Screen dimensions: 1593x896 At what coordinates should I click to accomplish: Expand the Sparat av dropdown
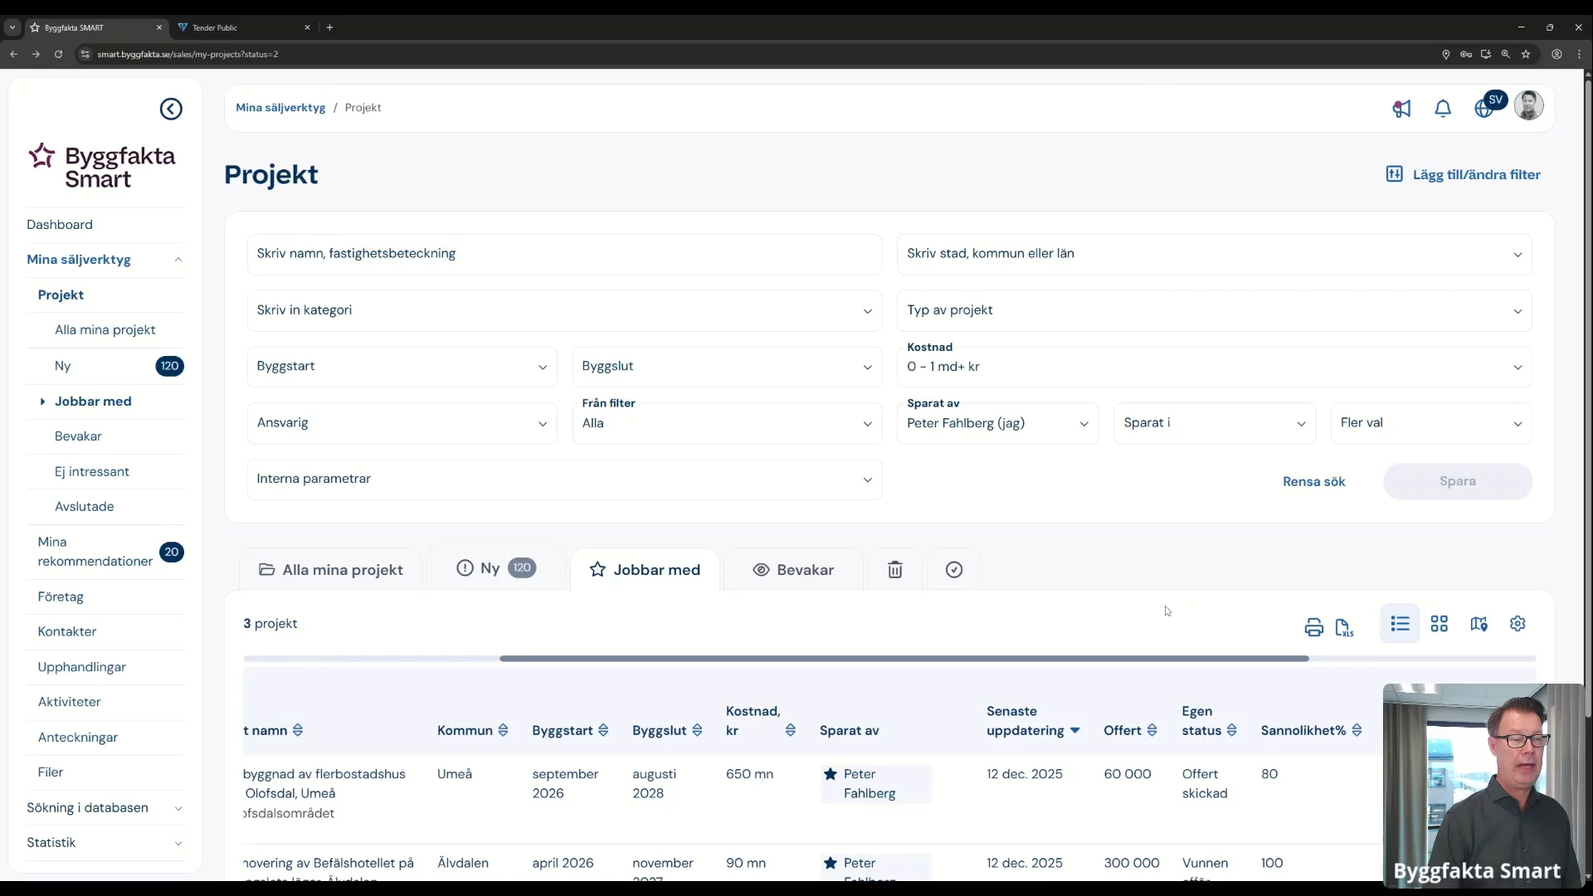point(997,423)
